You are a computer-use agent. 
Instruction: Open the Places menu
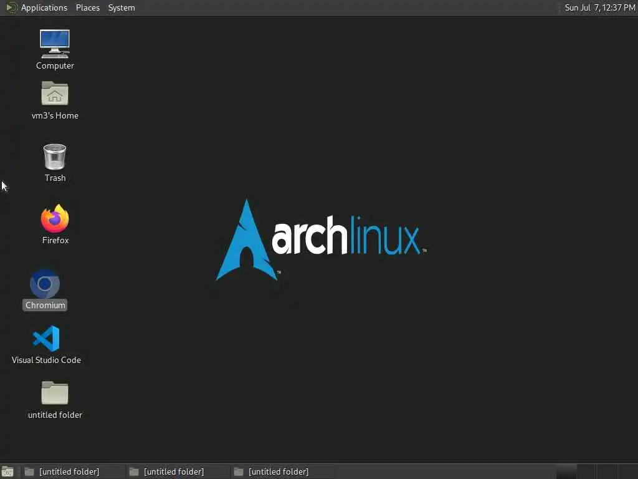pos(87,7)
